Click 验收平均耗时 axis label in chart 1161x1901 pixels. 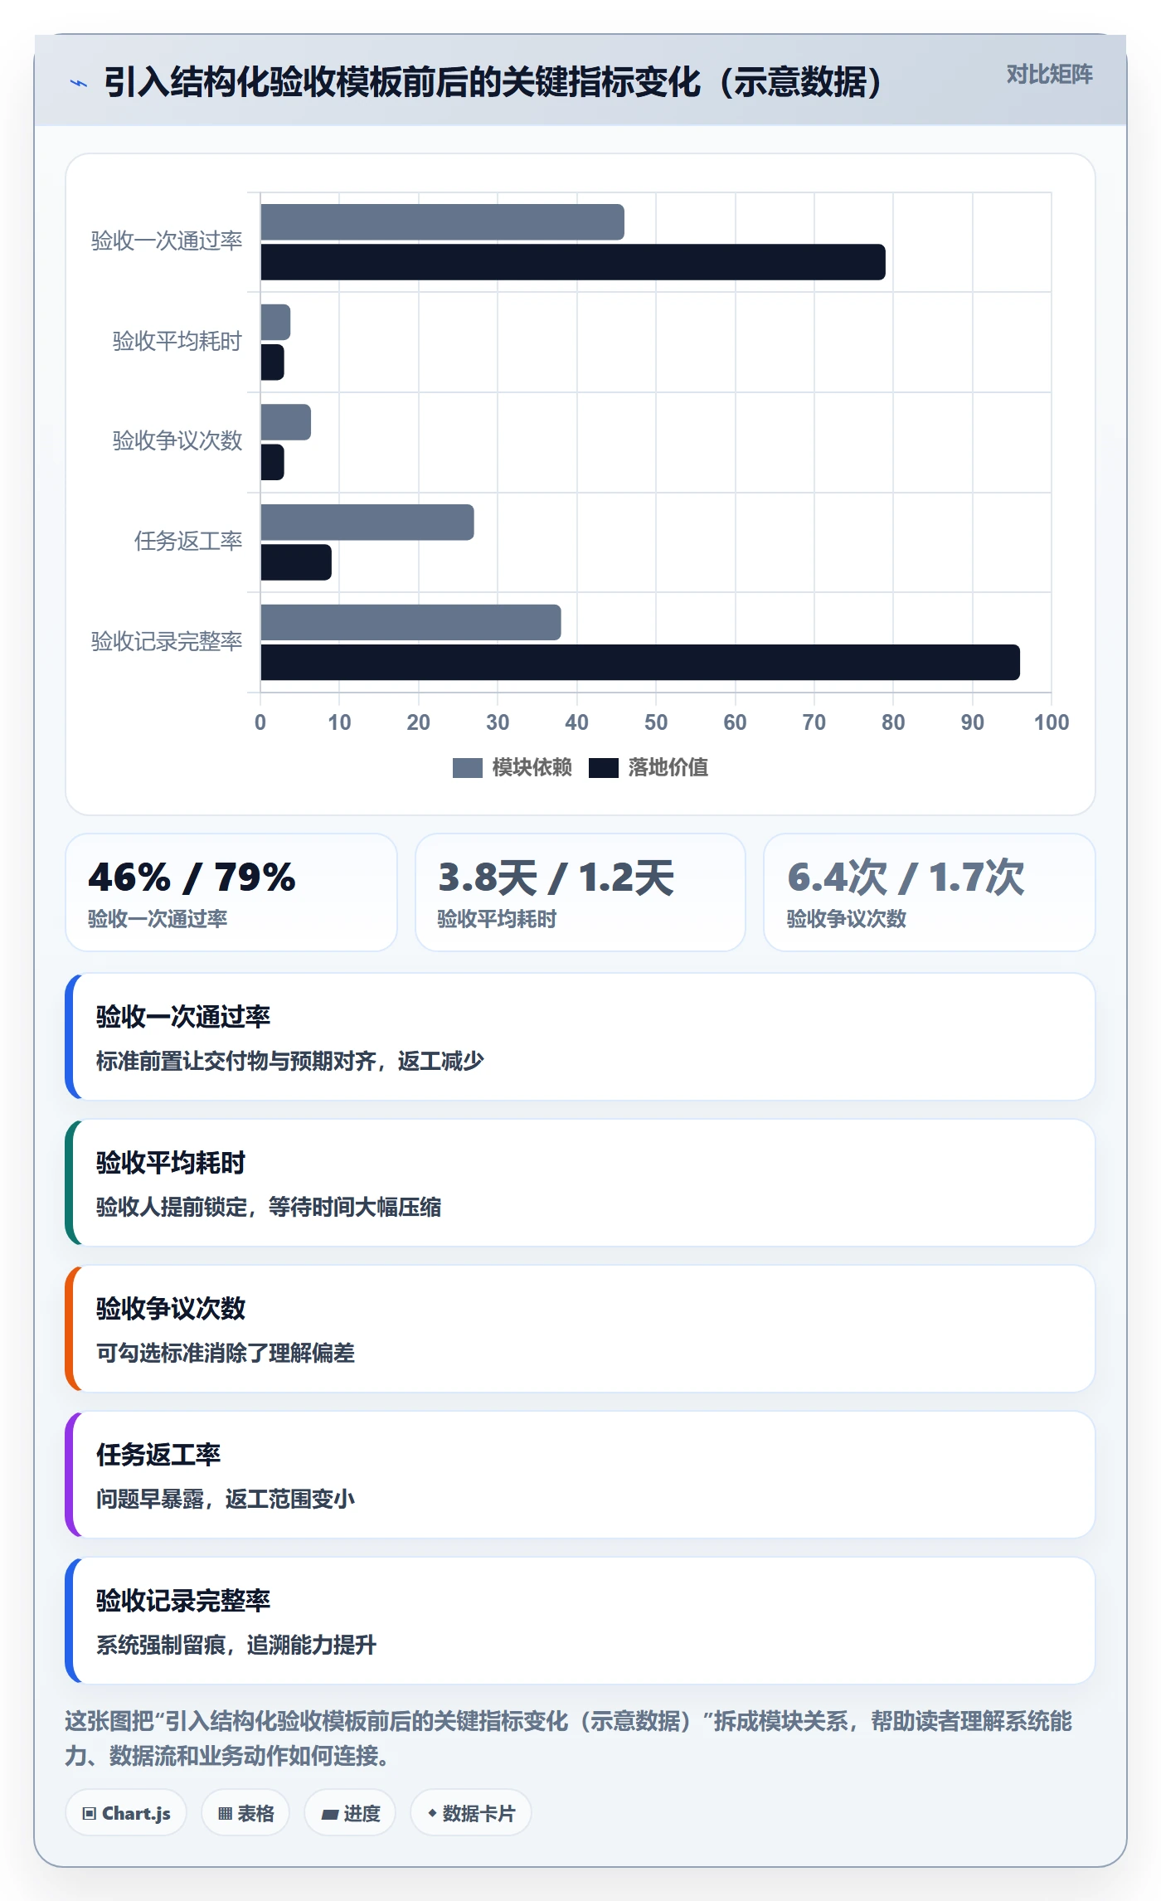point(177,341)
